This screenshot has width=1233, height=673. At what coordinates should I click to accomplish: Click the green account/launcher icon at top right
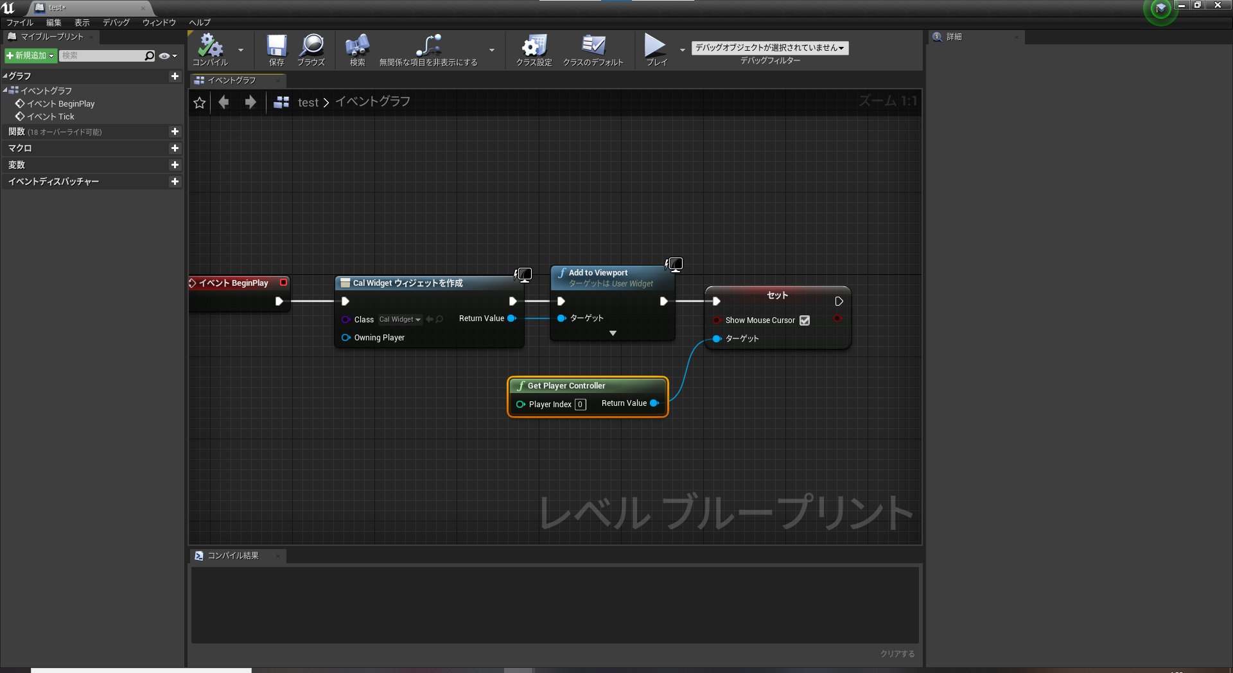(x=1160, y=9)
